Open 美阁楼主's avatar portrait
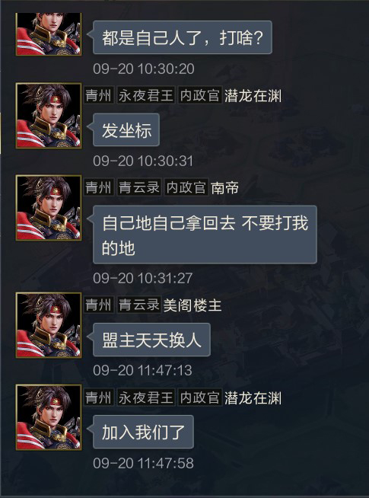The width and height of the screenshot is (369, 498). pos(49,325)
